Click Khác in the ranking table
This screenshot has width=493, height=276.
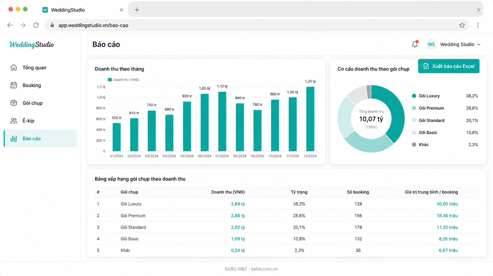125,250
